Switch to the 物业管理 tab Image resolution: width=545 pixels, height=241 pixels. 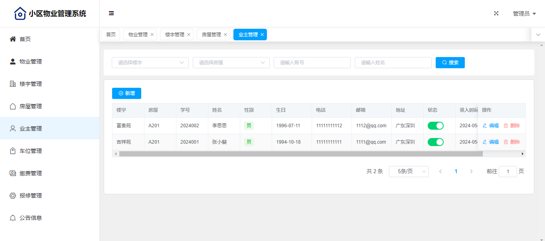pos(138,35)
